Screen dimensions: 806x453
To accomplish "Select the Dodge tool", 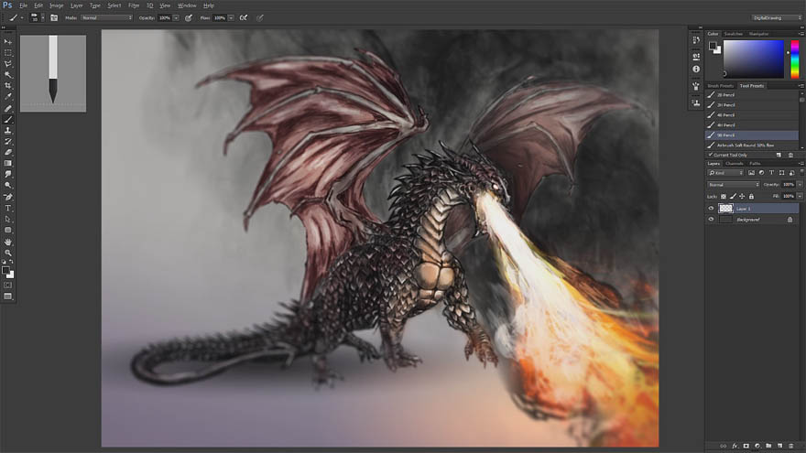I will tap(7, 186).
